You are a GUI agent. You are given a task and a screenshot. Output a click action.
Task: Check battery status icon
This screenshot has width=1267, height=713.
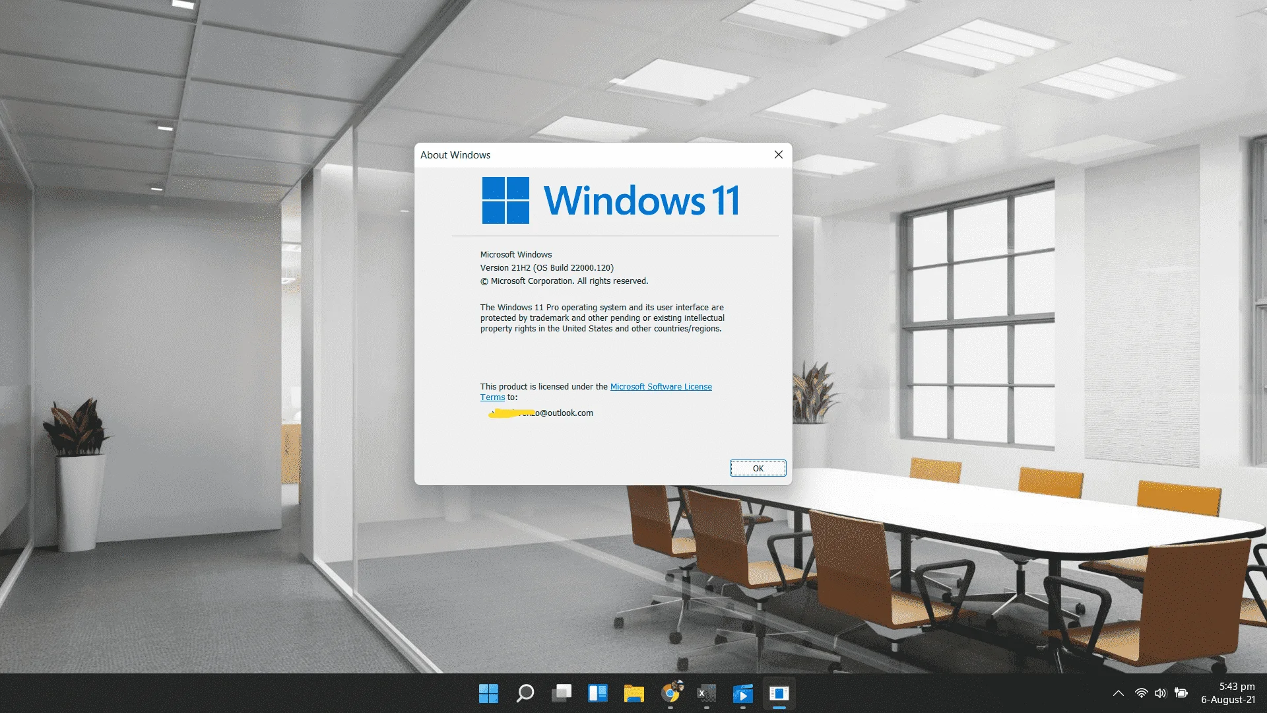[x=1181, y=693]
